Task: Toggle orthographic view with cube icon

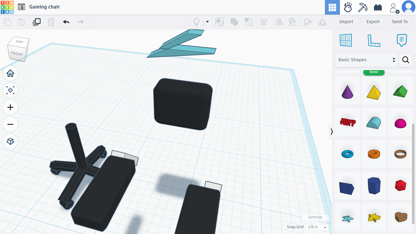Action: click(10, 141)
